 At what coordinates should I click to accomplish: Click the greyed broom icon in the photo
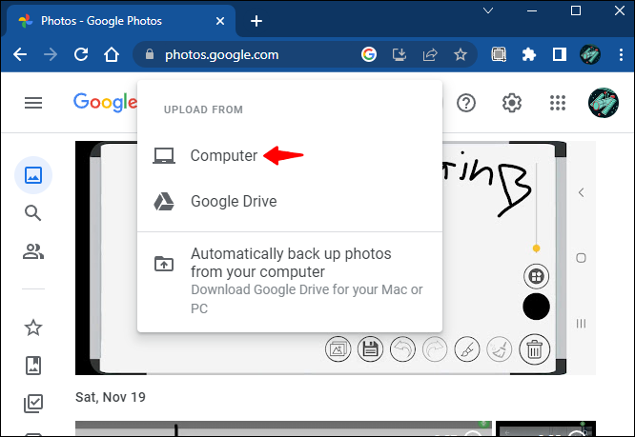pos(500,349)
